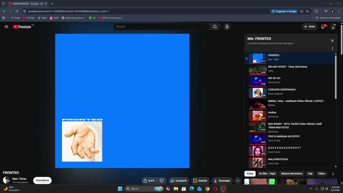Image resolution: width=343 pixels, height=193 pixels.
Task: Open Preguntar a Google lens button
Action: (x=284, y=11)
